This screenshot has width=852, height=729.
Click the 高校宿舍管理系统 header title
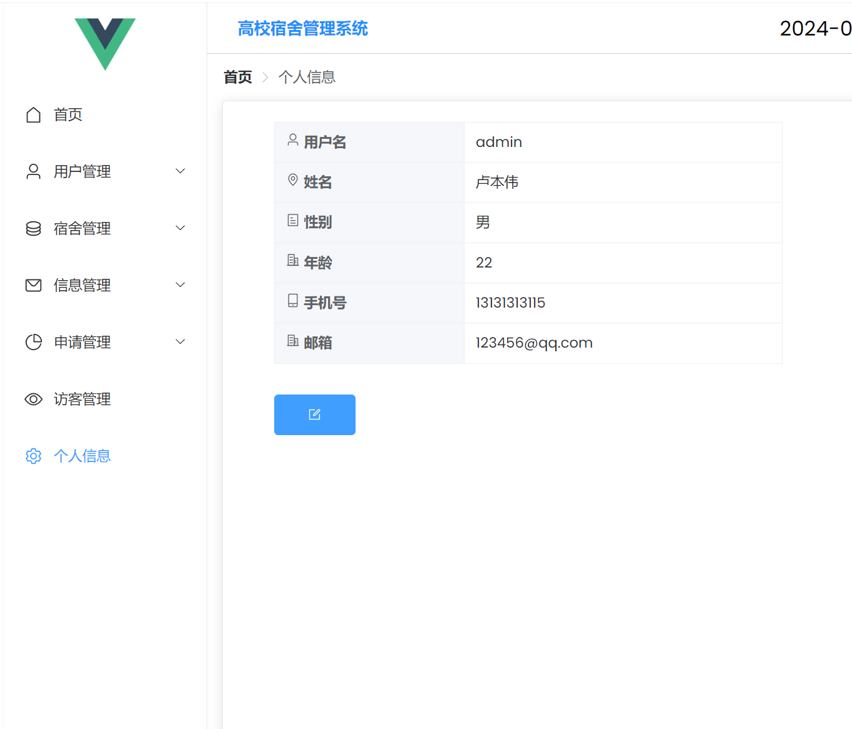tap(303, 29)
